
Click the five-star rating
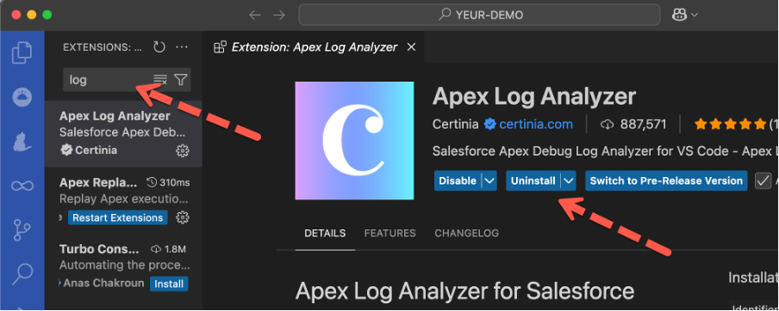click(x=731, y=125)
